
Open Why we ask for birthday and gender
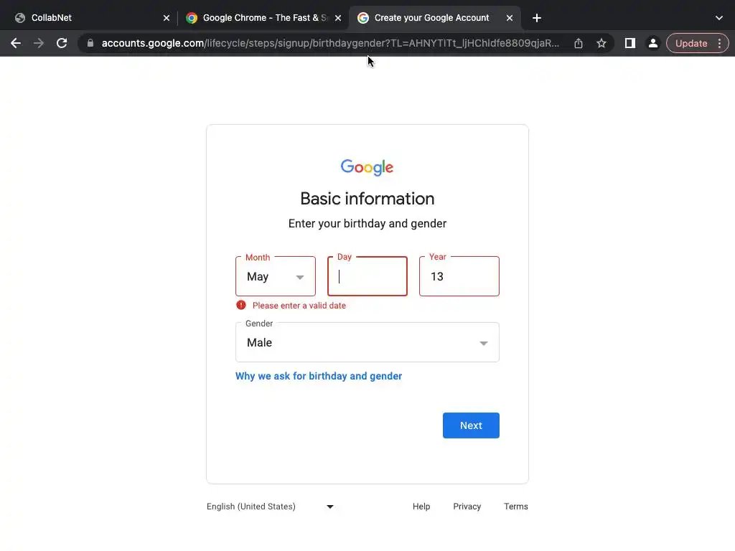coord(319,376)
